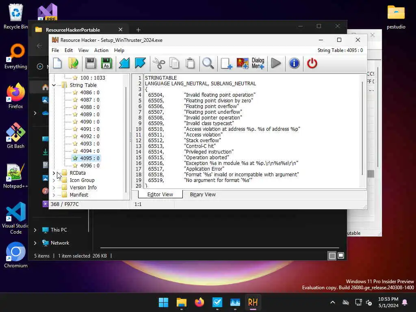Screen dimensions: 416x312
Task: Expand the Version Info folder node
Action: [54, 188]
